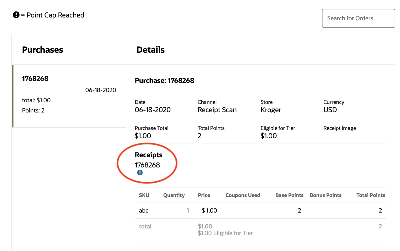The width and height of the screenshot is (400, 251).
Task: Click the Total Points table column header
Action: coord(370,195)
